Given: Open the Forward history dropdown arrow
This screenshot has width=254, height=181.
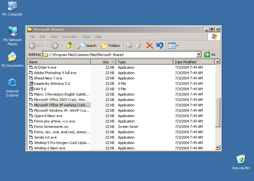Looking at the screenshot, I should click(62, 46).
